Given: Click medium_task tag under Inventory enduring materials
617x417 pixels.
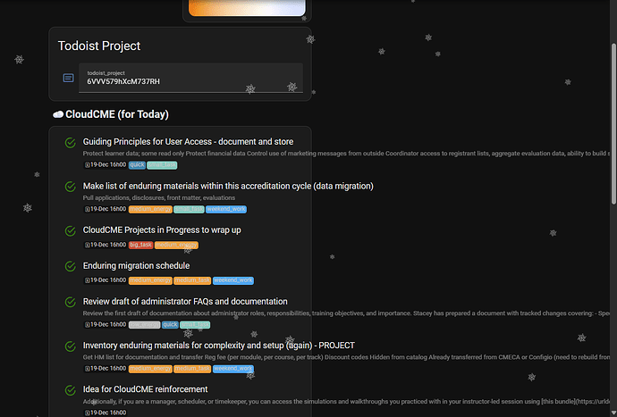Looking at the screenshot, I should [x=192, y=369].
